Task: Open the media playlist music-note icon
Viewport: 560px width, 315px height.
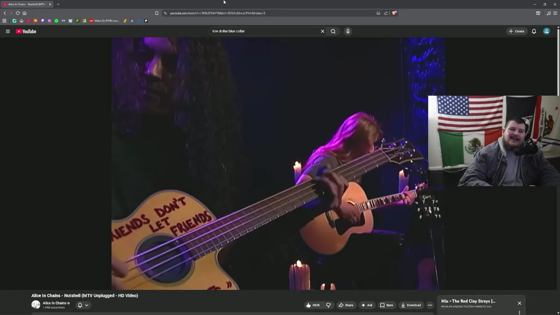Action: pyautogui.click(x=549, y=13)
